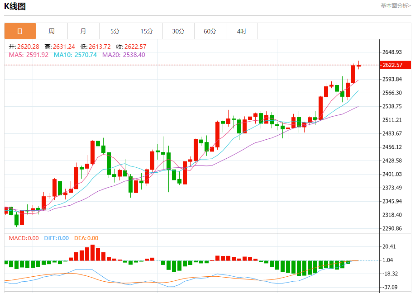Click the 2566.30 axis label
The height and width of the screenshot is (293, 415).
tap(392, 93)
